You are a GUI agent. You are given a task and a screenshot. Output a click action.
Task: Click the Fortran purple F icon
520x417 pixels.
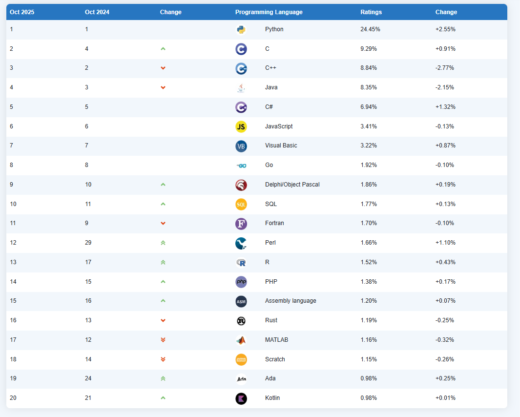[x=241, y=224]
